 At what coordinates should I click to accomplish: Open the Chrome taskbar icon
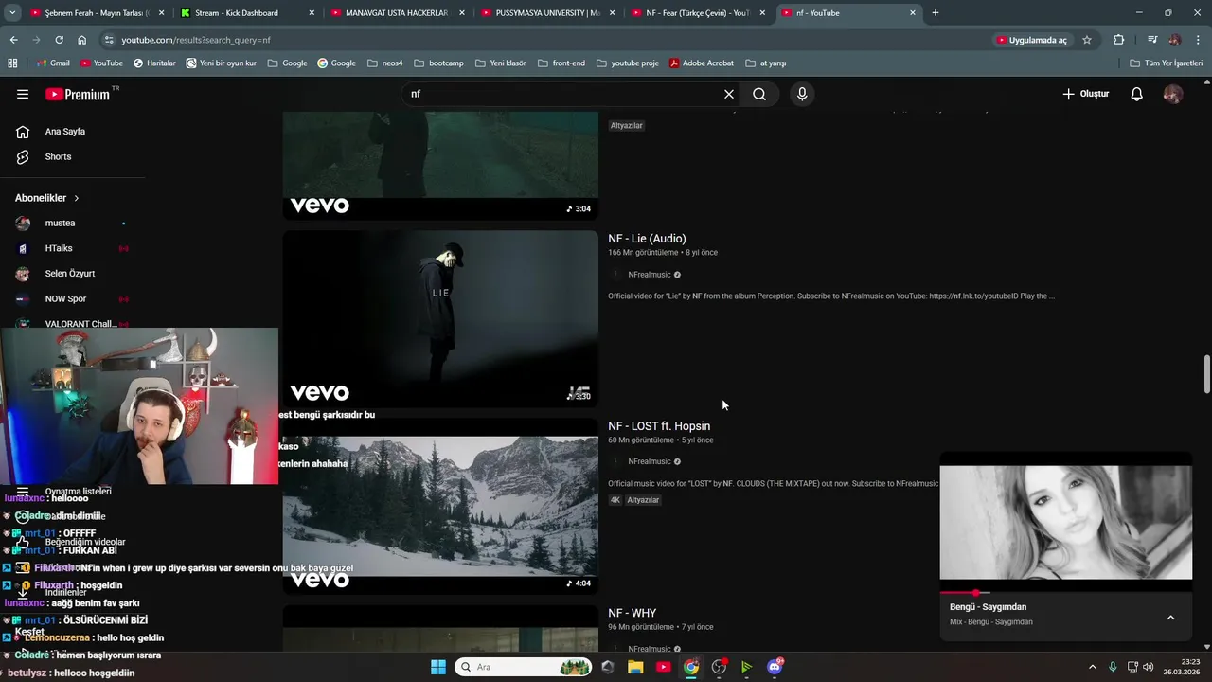coord(691,667)
